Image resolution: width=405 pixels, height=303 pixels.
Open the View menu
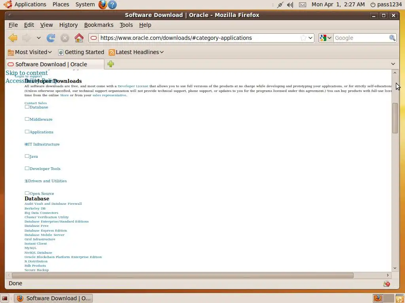[47, 25]
